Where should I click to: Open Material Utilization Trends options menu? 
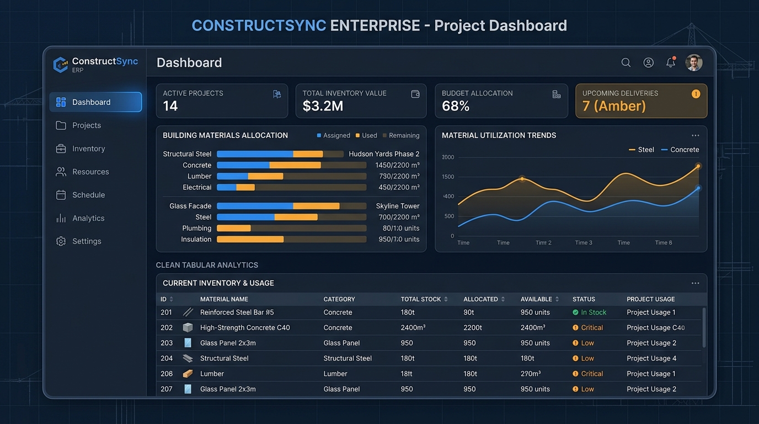pos(695,135)
